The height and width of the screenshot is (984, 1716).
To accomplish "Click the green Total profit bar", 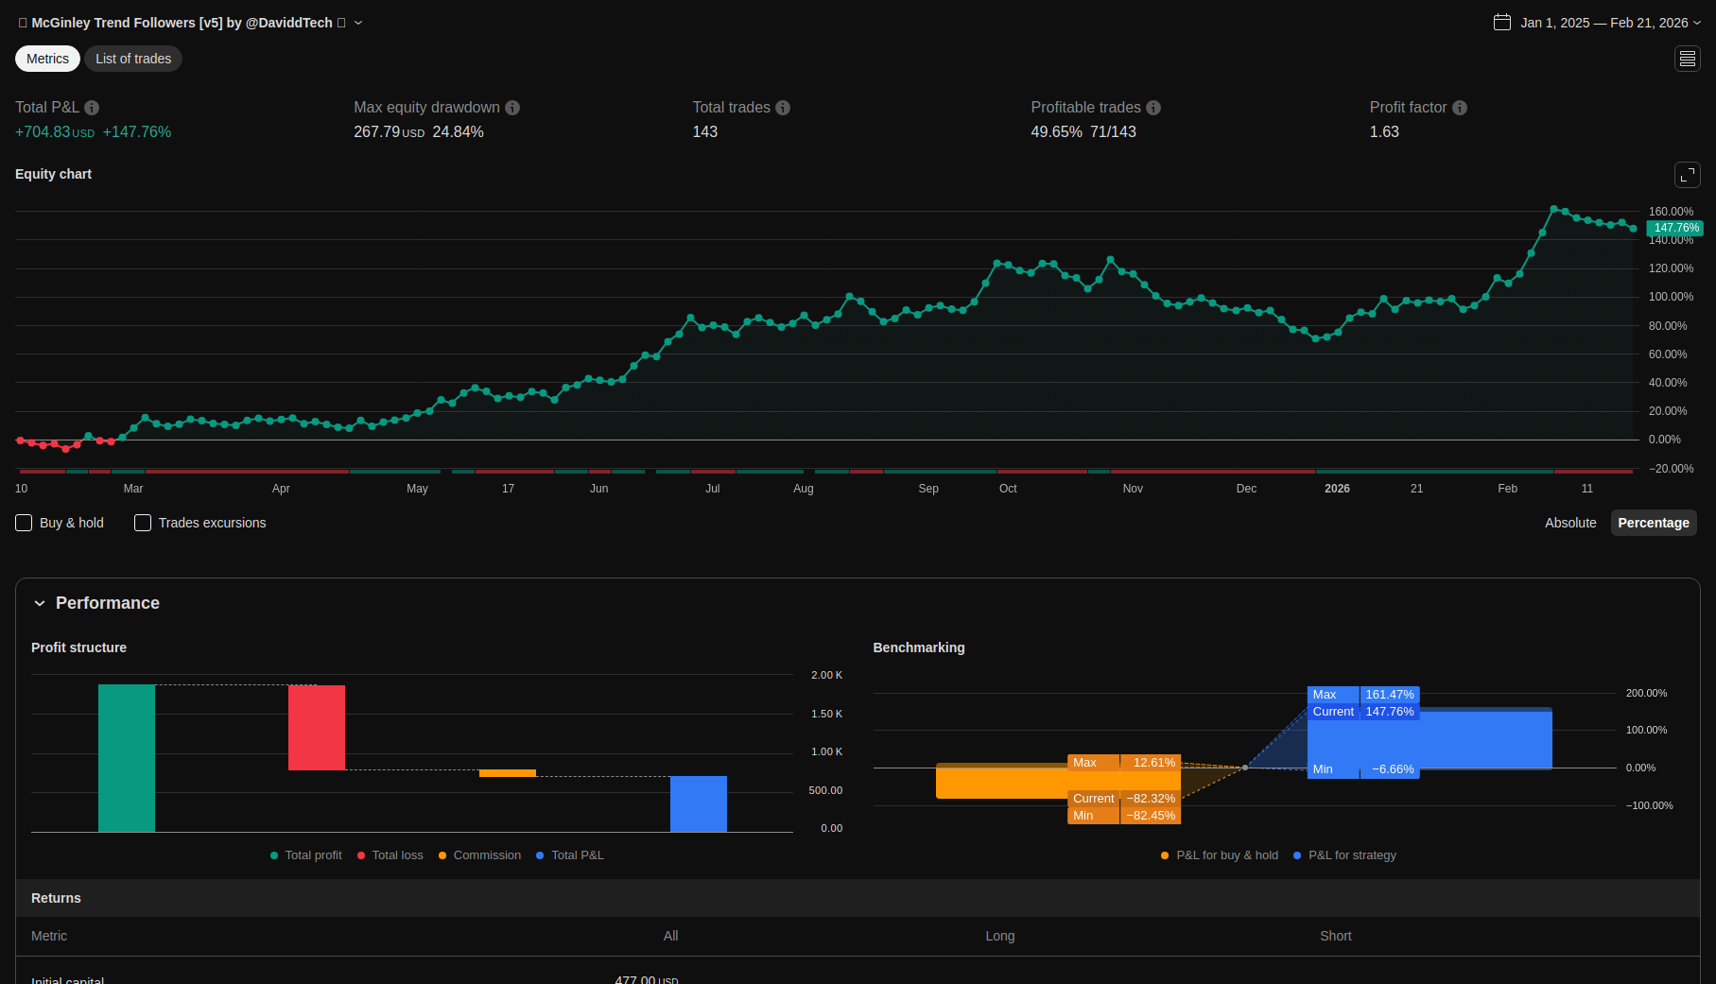I will click(x=127, y=758).
